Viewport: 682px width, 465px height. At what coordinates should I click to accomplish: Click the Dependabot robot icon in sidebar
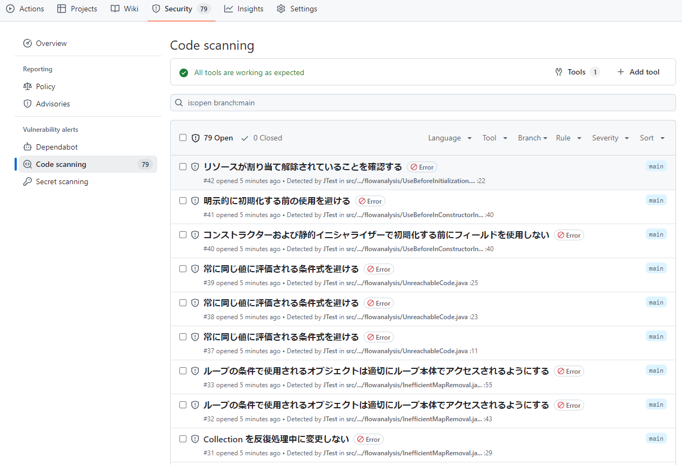point(28,147)
